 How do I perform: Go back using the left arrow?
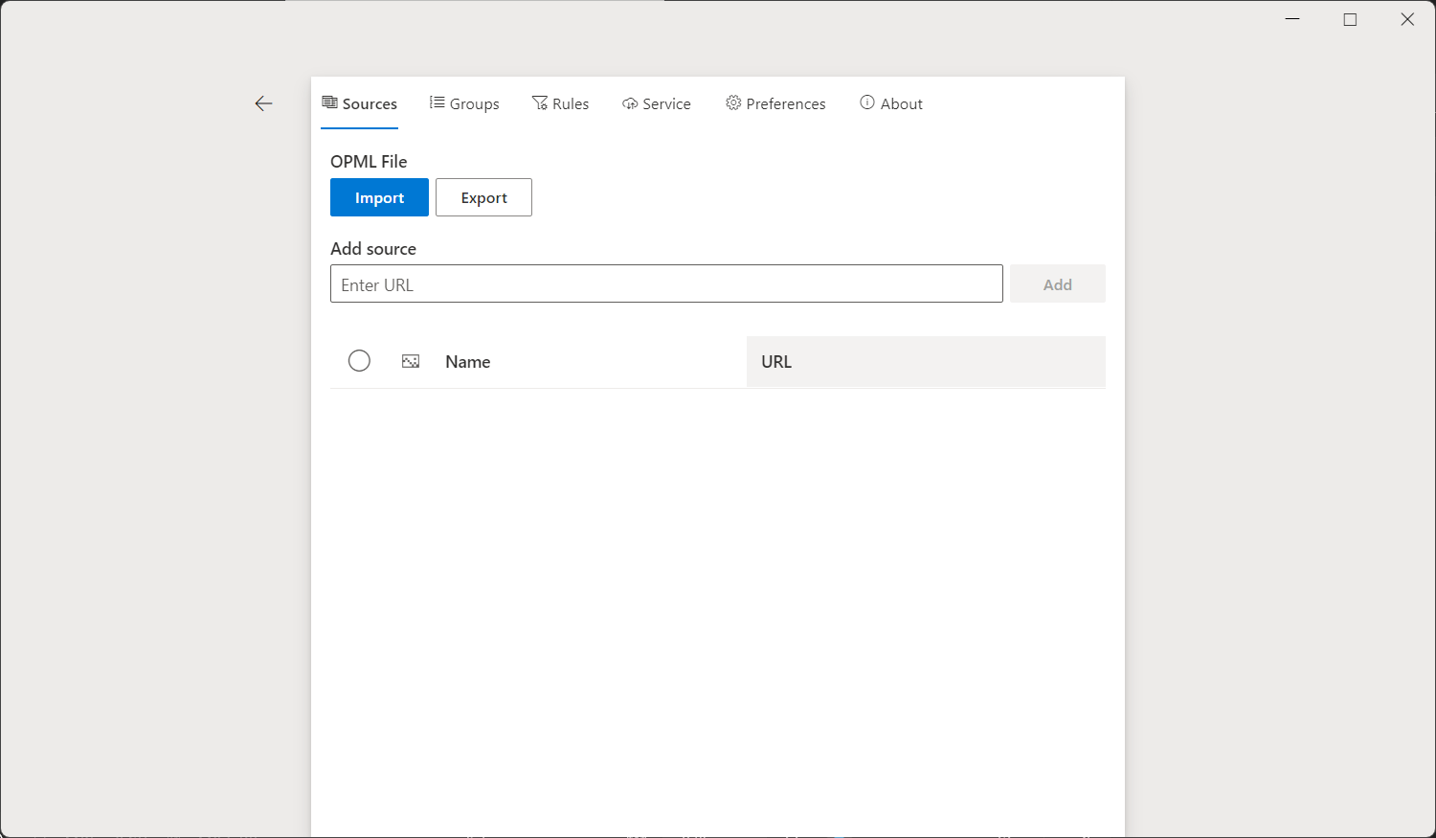264,103
